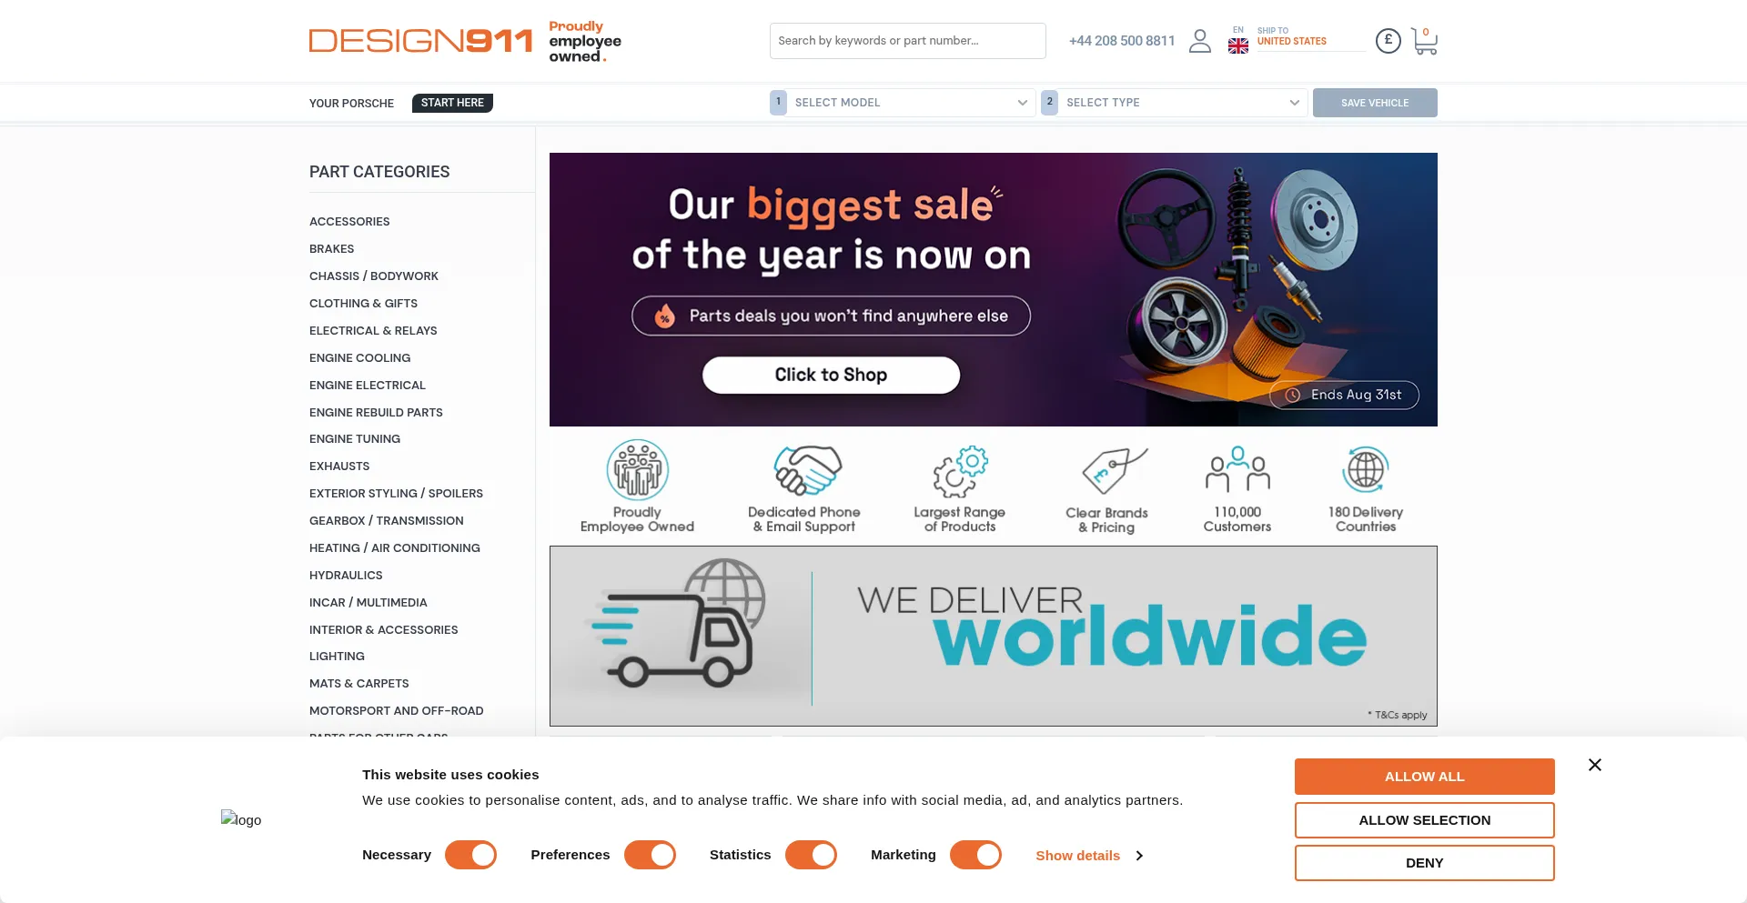Click Allow All cookies button

pyautogui.click(x=1425, y=777)
